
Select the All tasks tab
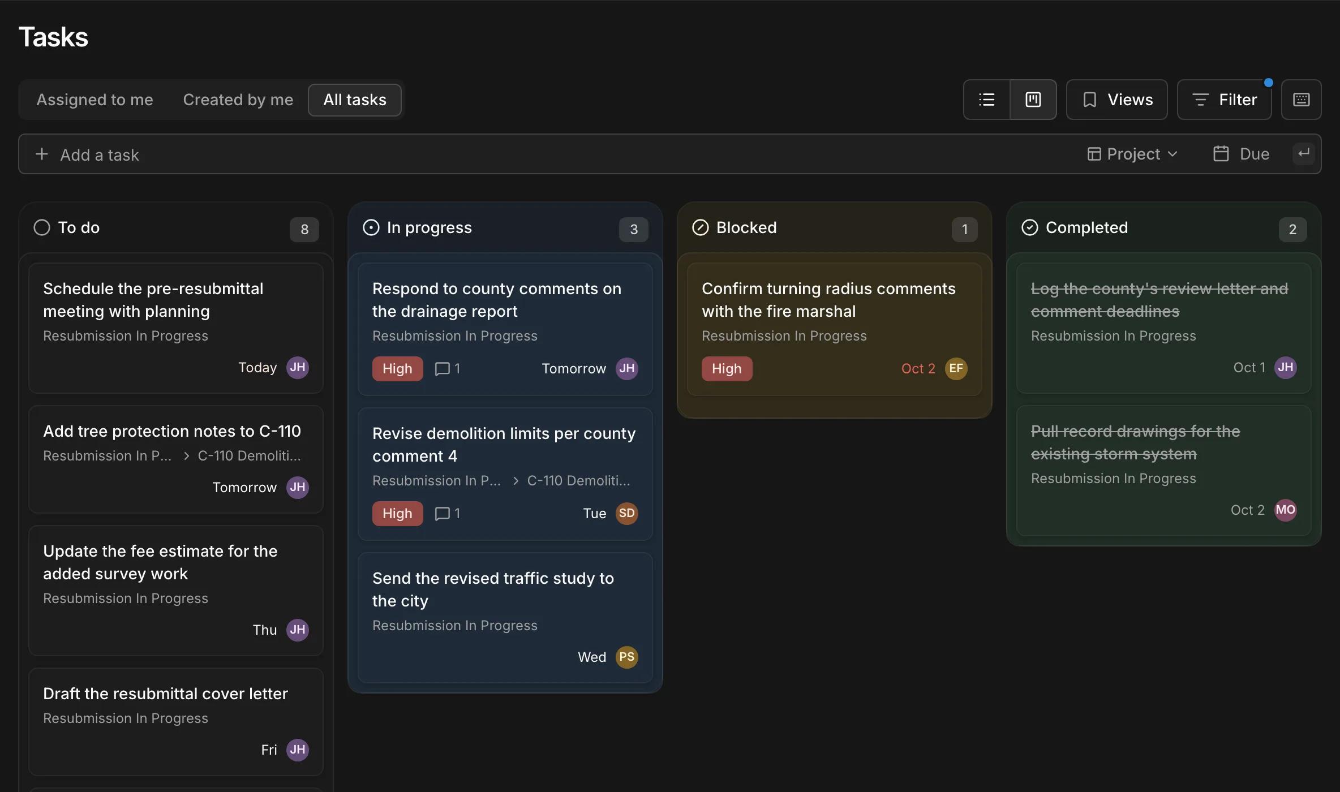pyautogui.click(x=355, y=100)
